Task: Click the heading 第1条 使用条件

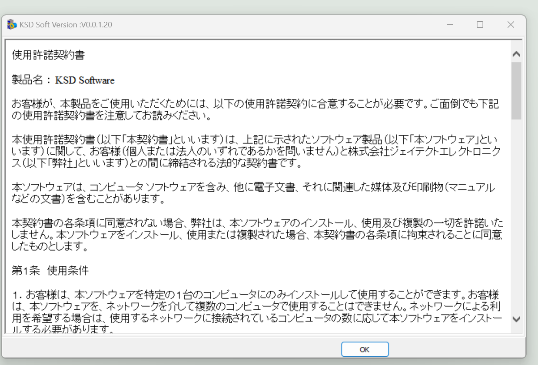Action: click(50, 271)
